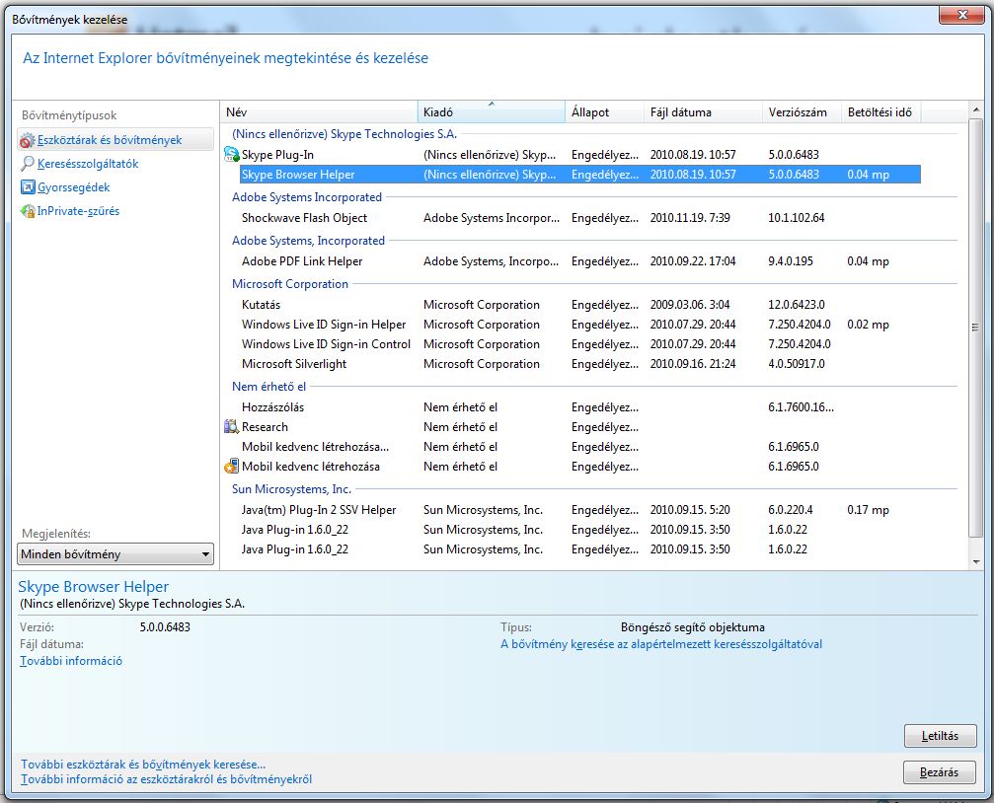Select the Research add-on row
Screen dimensions: 994x803
tap(572, 426)
